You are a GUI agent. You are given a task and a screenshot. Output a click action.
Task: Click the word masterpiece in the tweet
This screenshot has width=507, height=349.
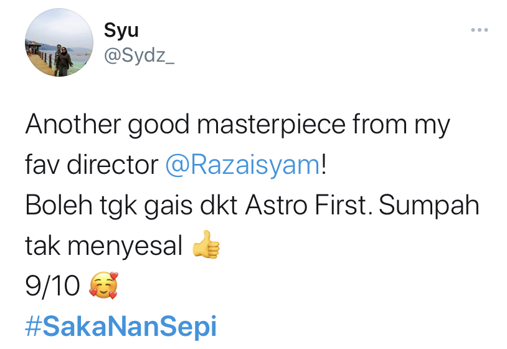tap(271, 125)
